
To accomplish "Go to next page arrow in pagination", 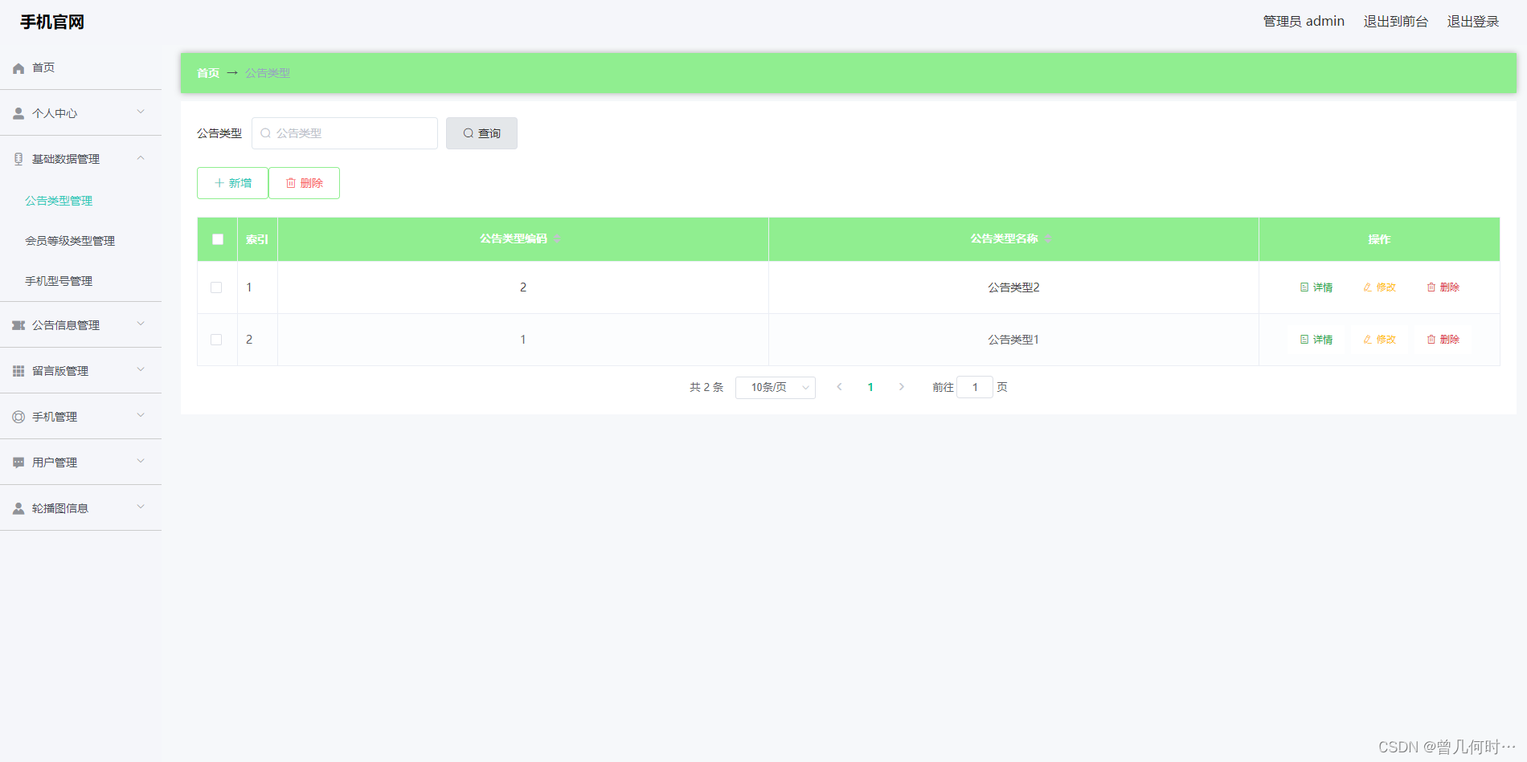I will tap(902, 387).
